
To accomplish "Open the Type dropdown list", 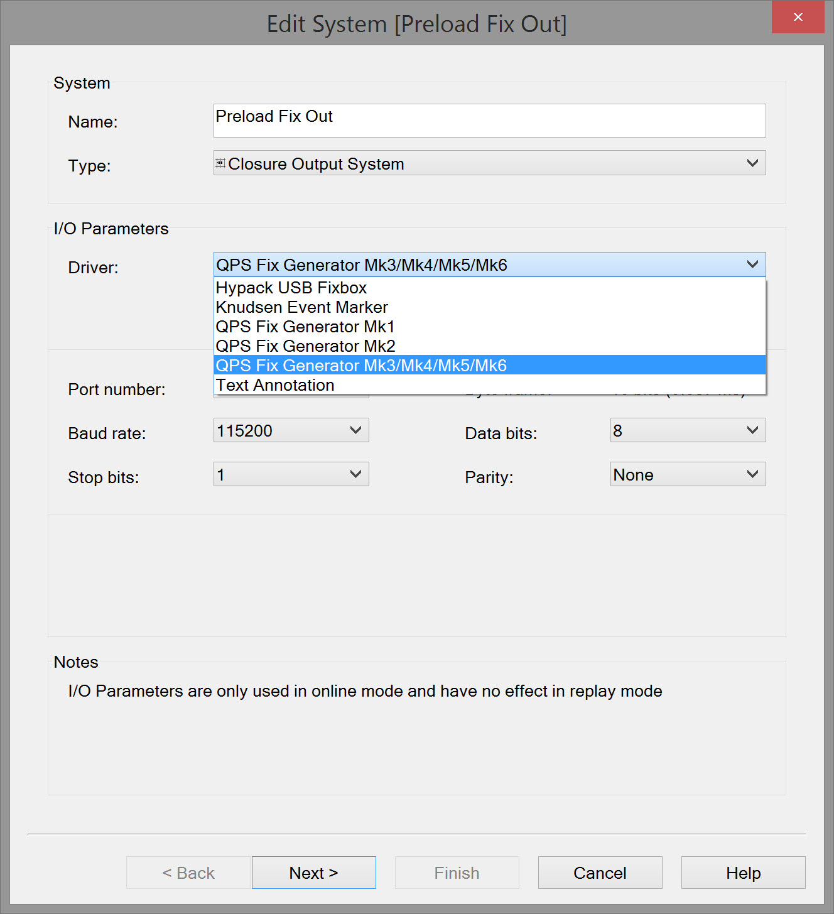I will pyautogui.click(x=752, y=163).
